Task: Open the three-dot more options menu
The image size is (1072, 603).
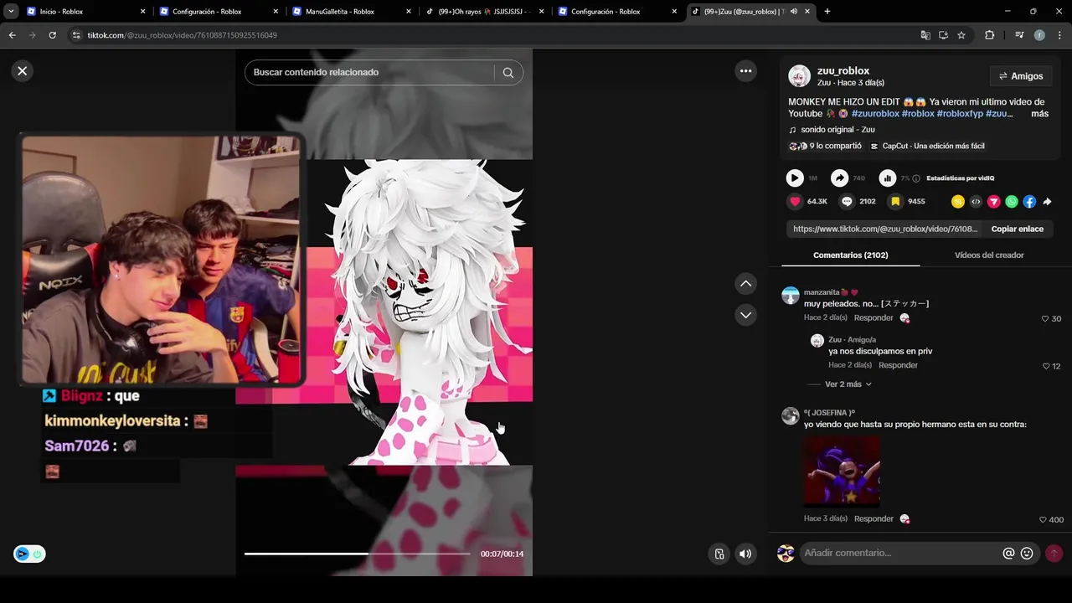Action: 745,71
